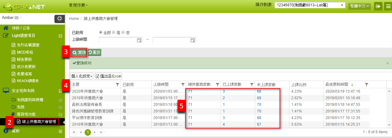392x138 pixels.
Task: Close the 查詢成功 notification
Action: (x=388, y=63)
